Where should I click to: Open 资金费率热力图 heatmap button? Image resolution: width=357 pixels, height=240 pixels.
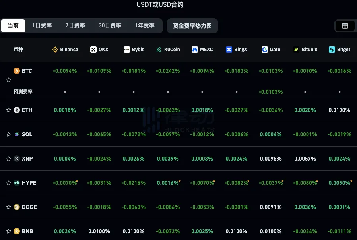pos(192,26)
